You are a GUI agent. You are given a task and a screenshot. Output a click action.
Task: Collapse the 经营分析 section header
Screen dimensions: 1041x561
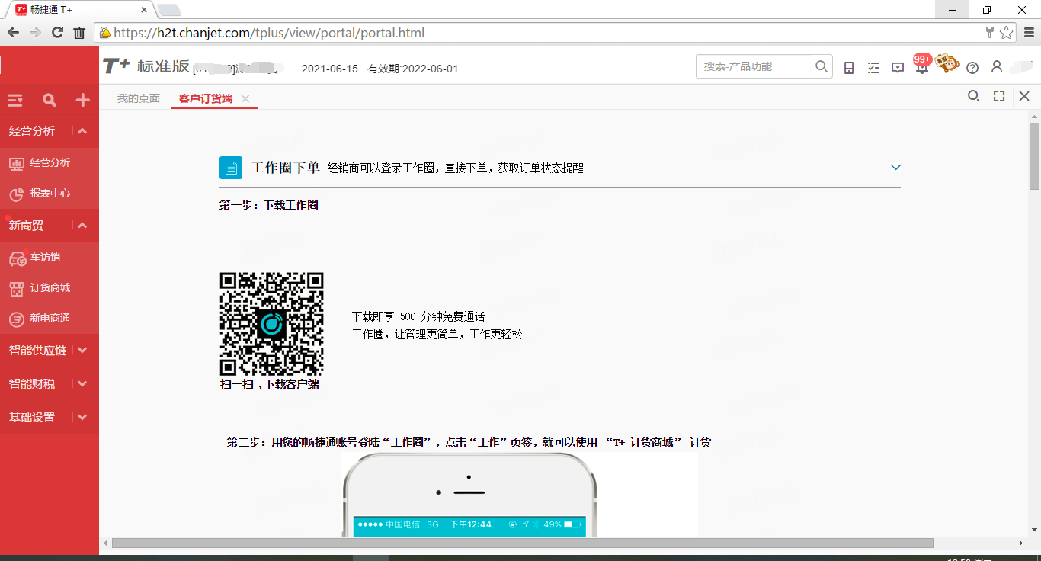50,131
